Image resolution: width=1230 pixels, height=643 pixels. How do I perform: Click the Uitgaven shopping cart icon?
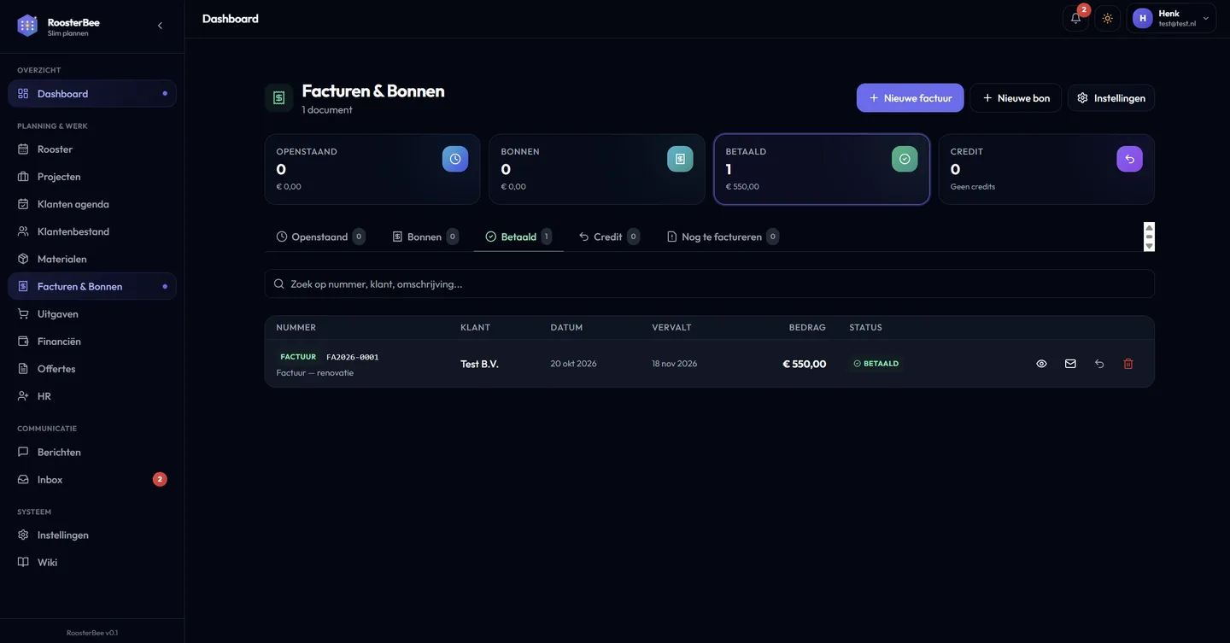[23, 314]
